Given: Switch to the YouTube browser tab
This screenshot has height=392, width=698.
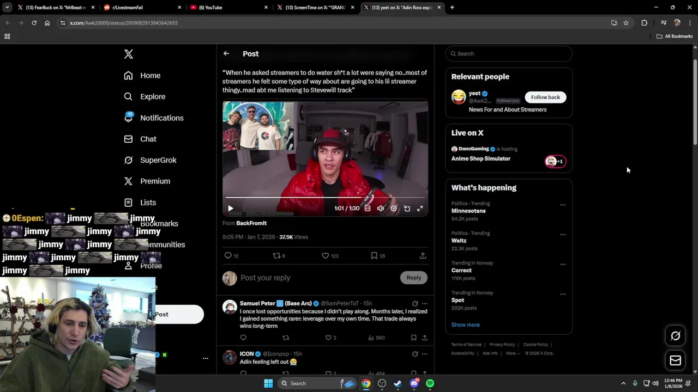Looking at the screenshot, I should click(229, 8).
